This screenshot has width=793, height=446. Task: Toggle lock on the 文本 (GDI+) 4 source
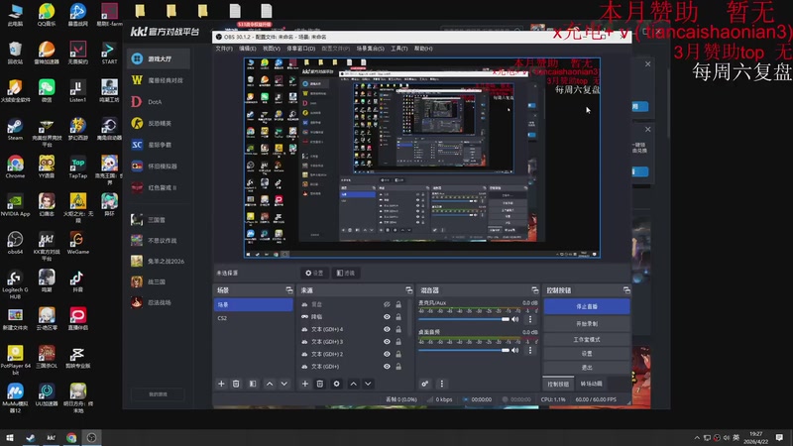tap(398, 329)
